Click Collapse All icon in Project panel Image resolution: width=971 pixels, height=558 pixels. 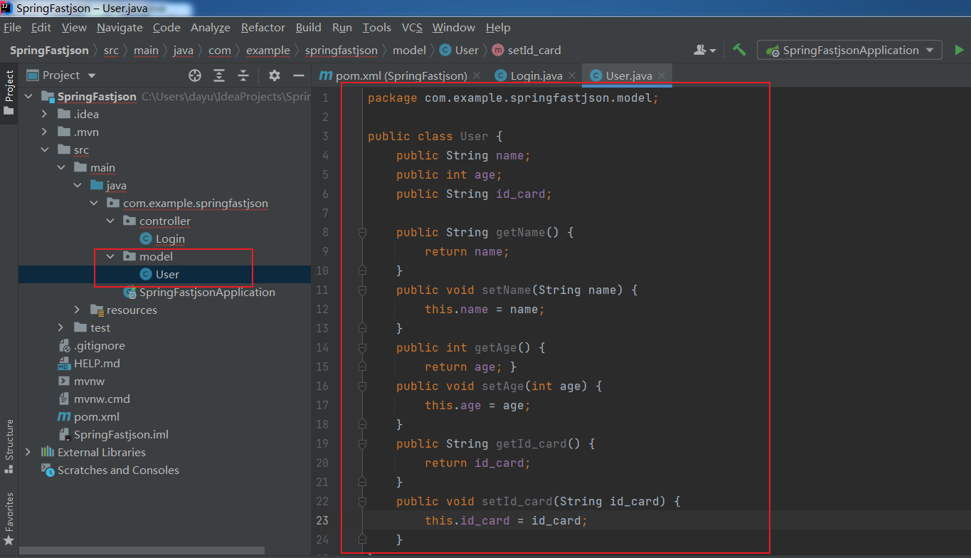pyautogui.click(x=243, y=75)
